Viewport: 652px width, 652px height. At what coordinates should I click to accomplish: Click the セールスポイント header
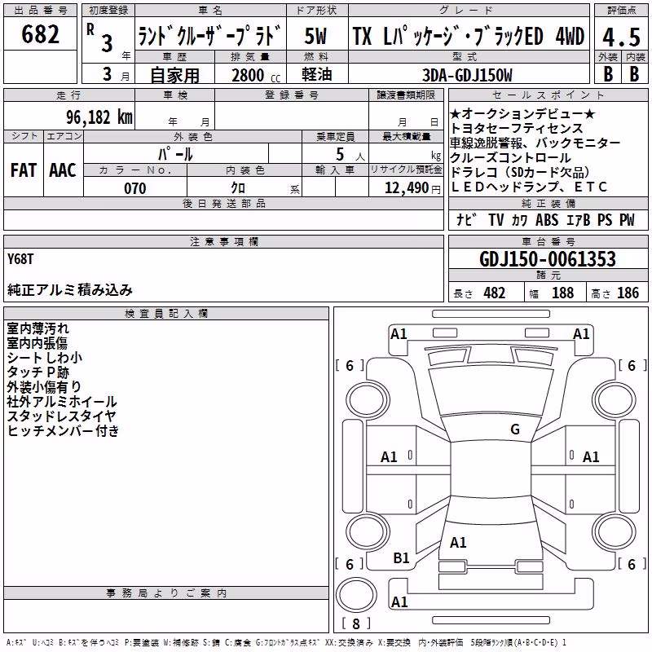548,95
